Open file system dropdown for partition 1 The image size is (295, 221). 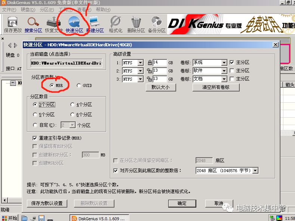tap(140, 63)
